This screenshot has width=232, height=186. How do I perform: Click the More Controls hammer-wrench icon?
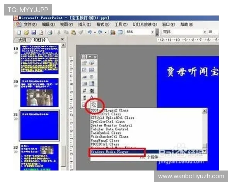click(94, 105)
